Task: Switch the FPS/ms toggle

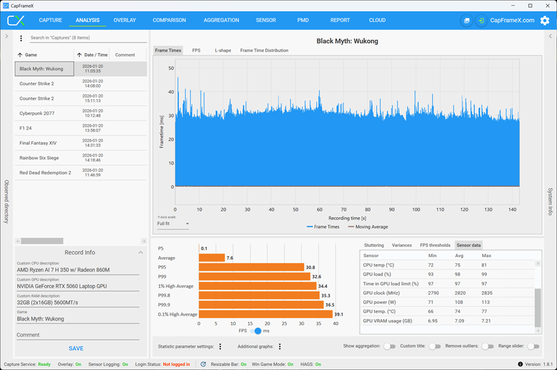Action: (255, 331)
